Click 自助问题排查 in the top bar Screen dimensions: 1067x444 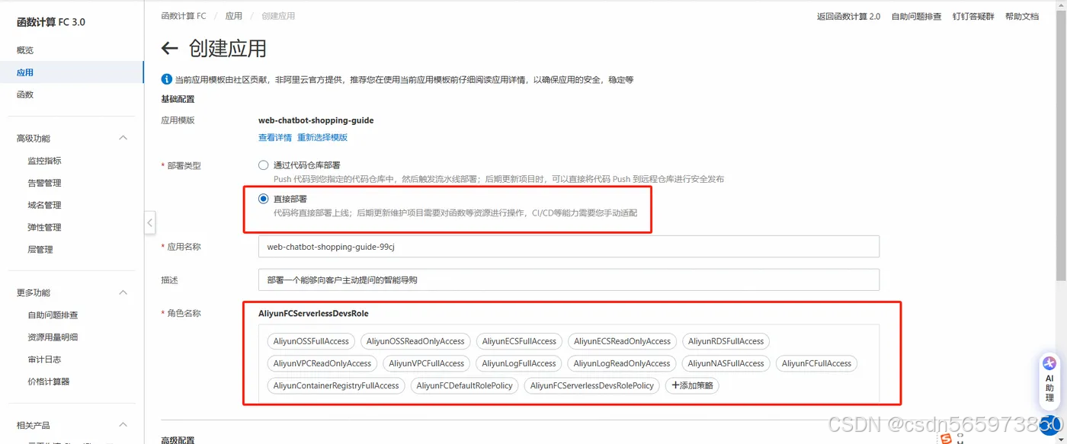[916, 16]
